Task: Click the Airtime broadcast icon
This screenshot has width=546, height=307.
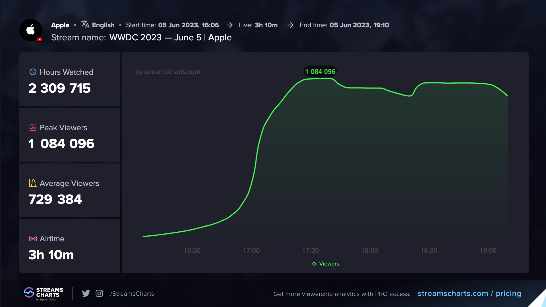Action: pyautogui.click(x=32, y=239)
